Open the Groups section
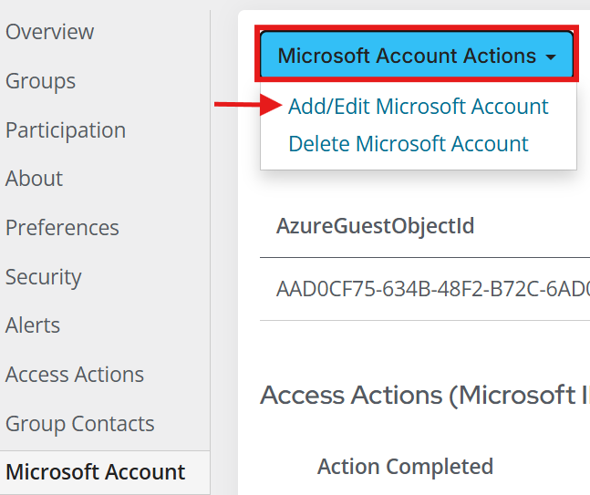This screenshot has height=495, width=590. [41, 81]
